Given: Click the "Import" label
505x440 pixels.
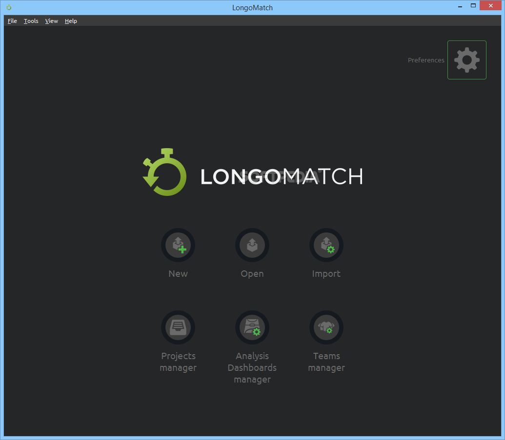Looking at the screenshot, I should pos(326,274).
